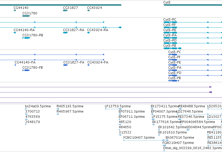Select transcript CycE-RF
The width and height of the screenshot is (222, 152).
pyautogui.click(x=170, y=25)
